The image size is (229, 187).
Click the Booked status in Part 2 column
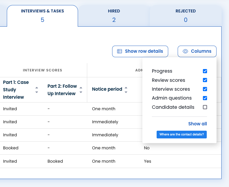55,161
